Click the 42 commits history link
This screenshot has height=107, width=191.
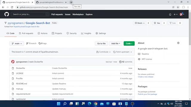coord(126,62)
